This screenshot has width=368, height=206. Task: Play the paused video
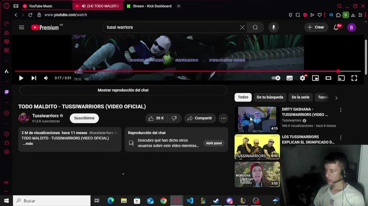click(x=21, y=78)
